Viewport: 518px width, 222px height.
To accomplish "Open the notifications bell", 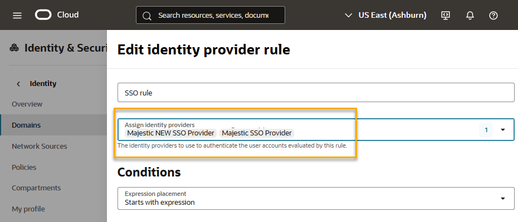I will pos(470,16).
